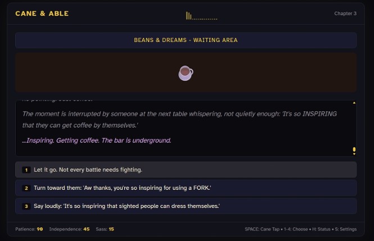Click the small scroll-up arrow in dialogue box

click(x=354, y=103)
